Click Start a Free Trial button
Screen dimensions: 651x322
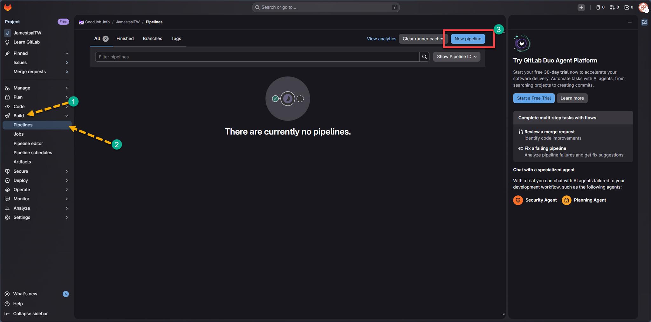click(533, 98)
